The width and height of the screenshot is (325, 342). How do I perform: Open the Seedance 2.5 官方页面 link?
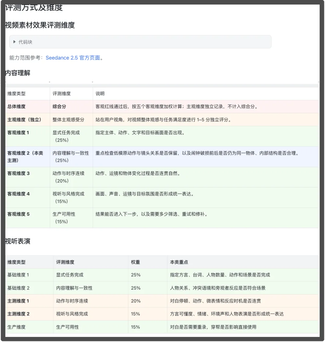(x=73, y=58)
